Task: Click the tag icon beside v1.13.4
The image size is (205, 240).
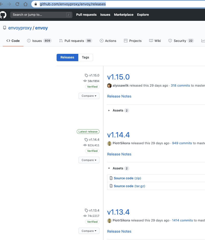Action: pos(86,211)
